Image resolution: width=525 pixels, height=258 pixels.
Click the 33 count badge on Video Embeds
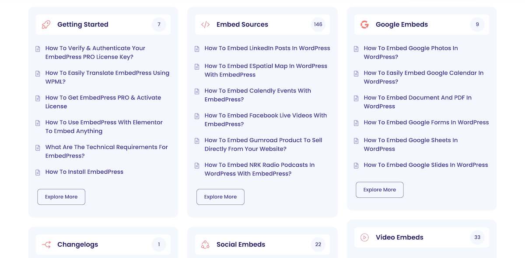coord(477,237)
